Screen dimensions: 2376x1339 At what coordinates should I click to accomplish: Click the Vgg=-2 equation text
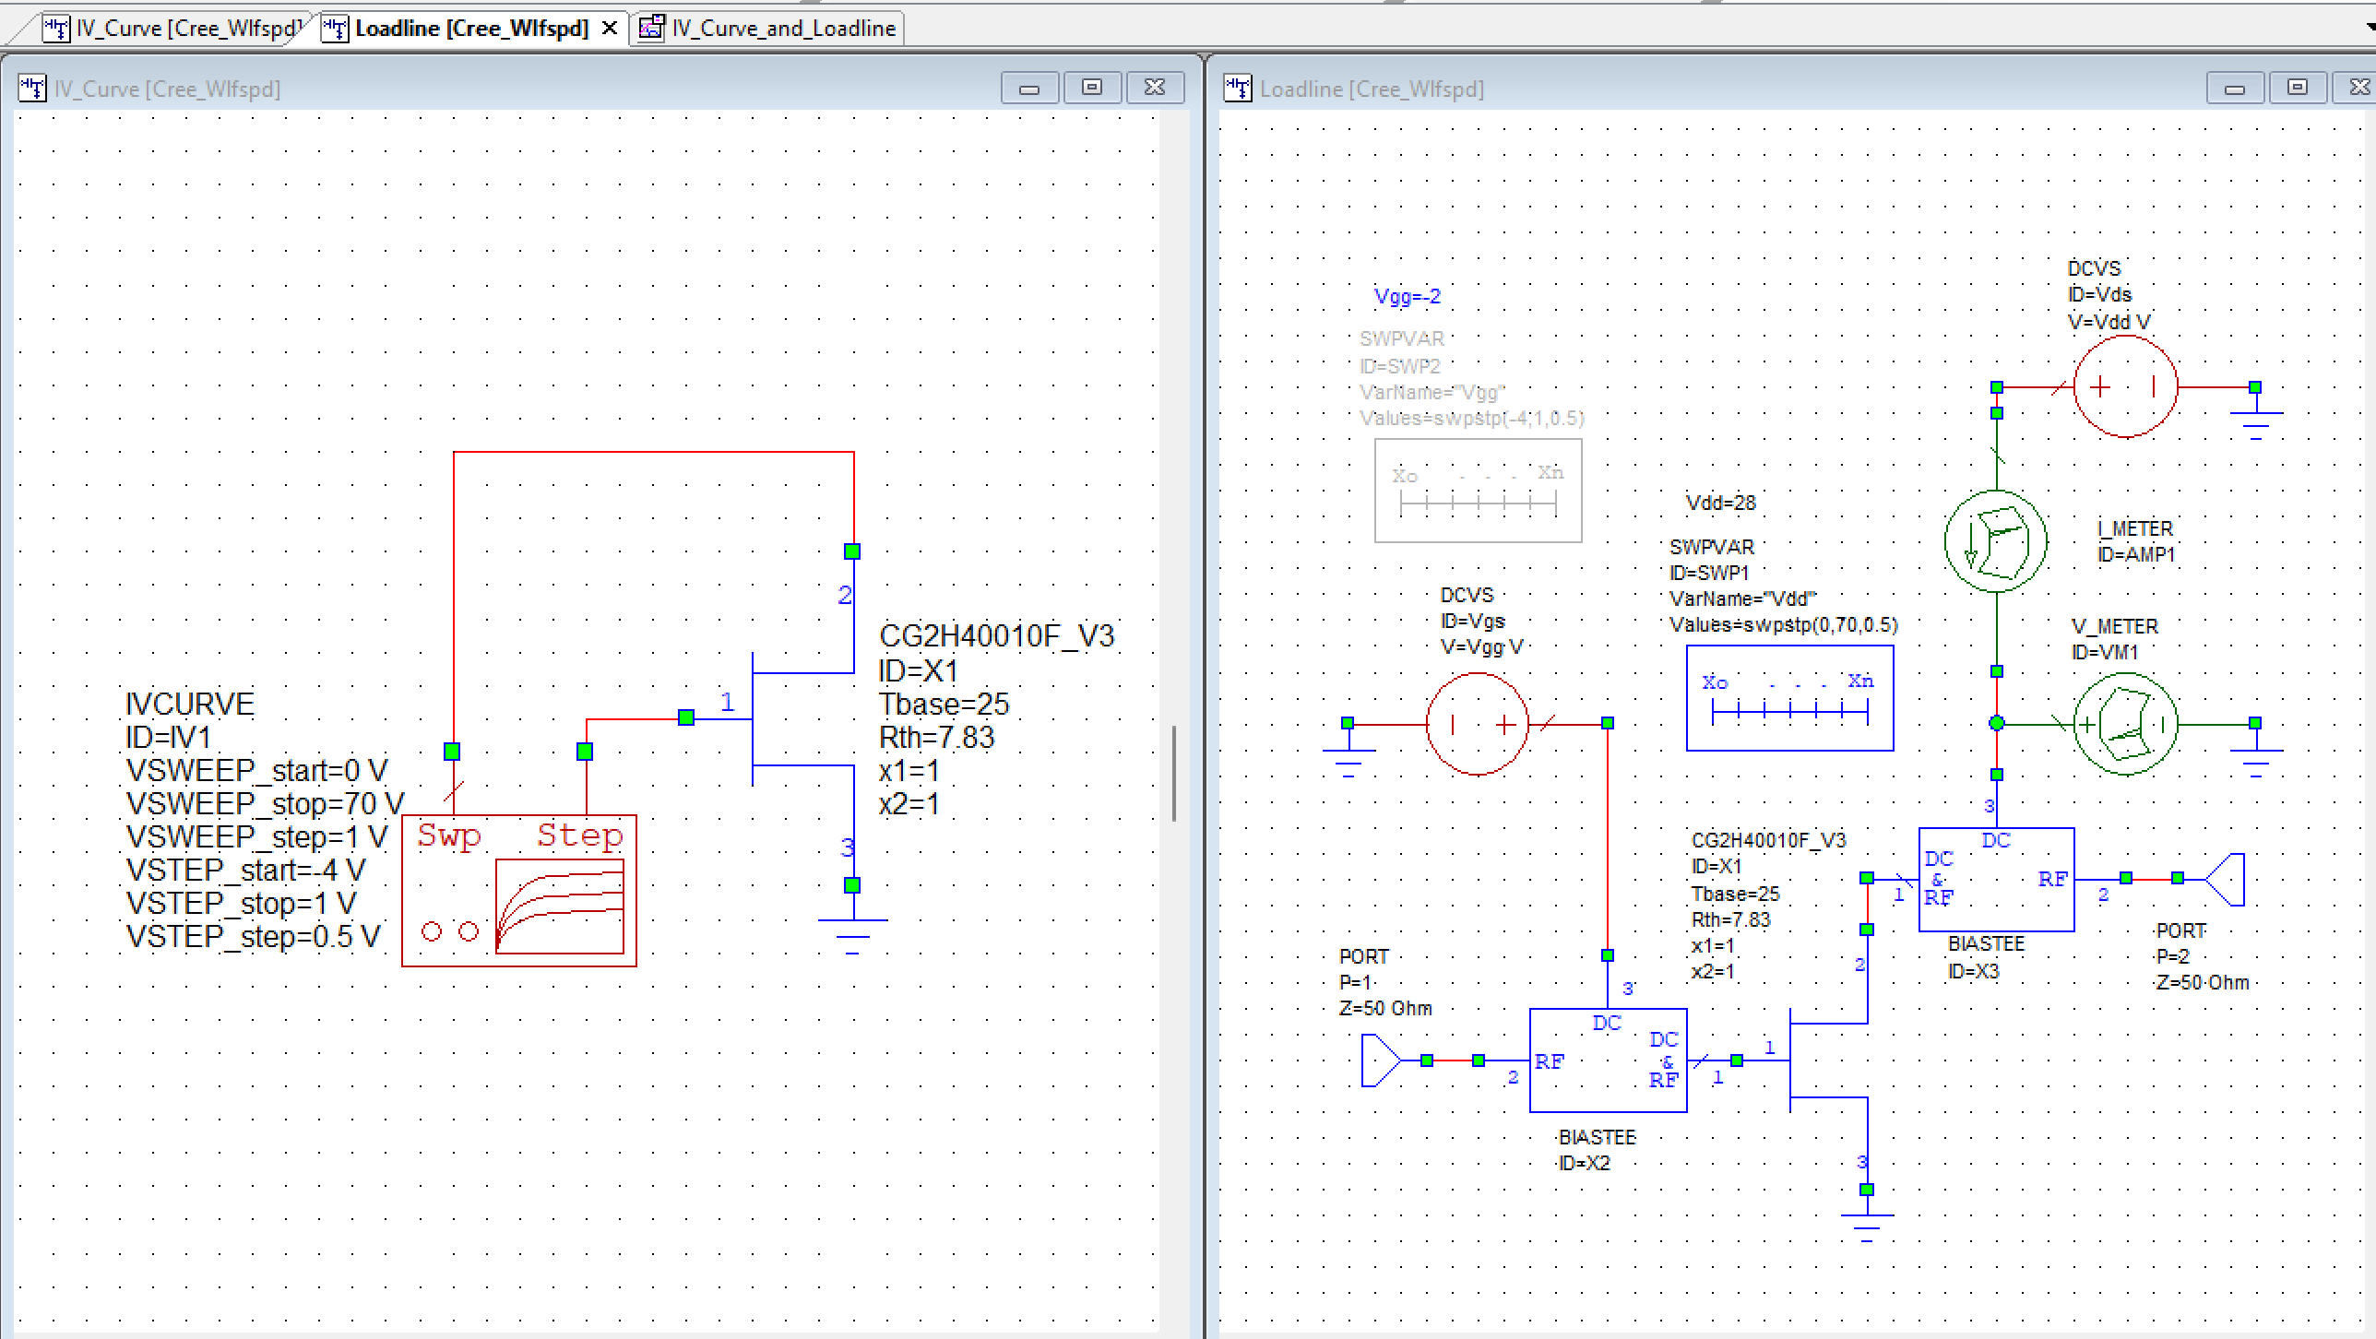(x=1407, y=297)
